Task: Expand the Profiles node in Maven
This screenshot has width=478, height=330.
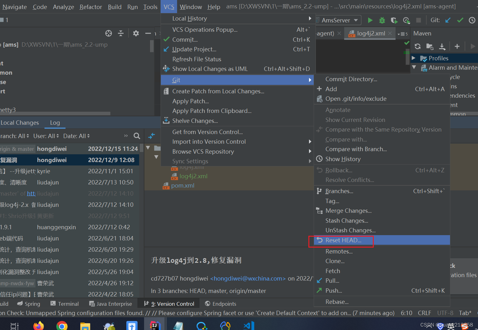Action: click(x=414, y=58)
